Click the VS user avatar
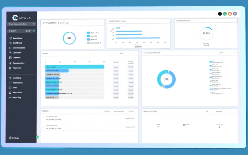 (235, 14)
